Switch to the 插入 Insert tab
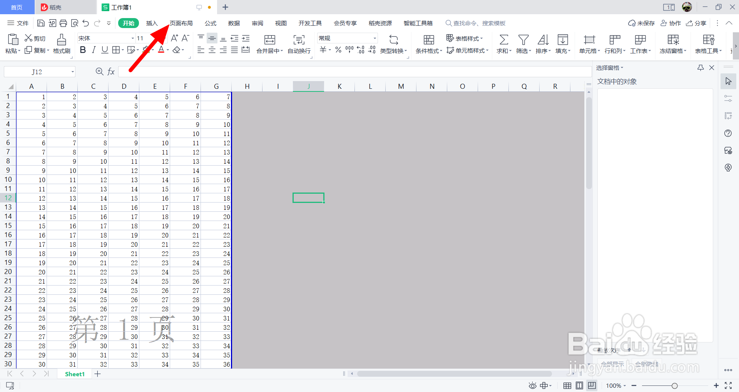The image size is (739, 392). 152,23
